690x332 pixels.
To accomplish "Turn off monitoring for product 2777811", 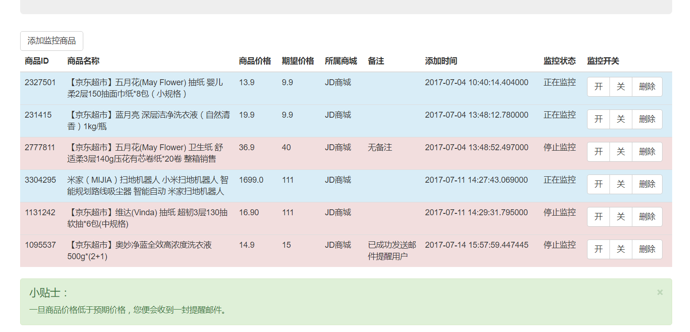I will [621, 152].
